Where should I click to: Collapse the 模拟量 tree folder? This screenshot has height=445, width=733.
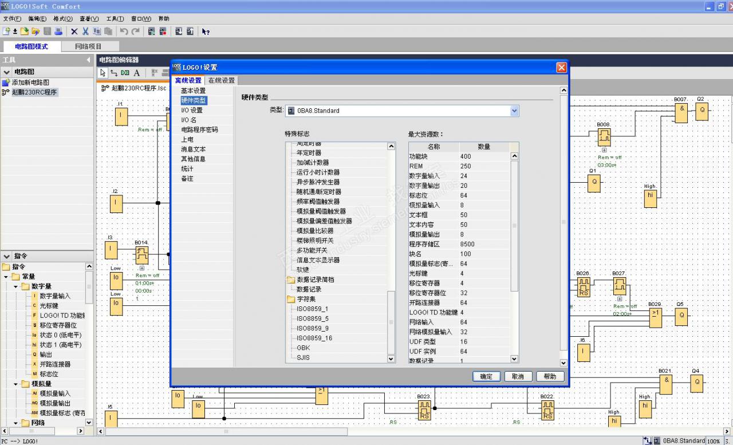pyautogui.click(x=16, y=384)
